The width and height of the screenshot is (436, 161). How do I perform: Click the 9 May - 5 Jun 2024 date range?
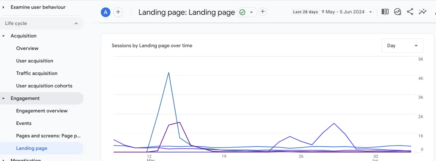[x=343, y=12]
